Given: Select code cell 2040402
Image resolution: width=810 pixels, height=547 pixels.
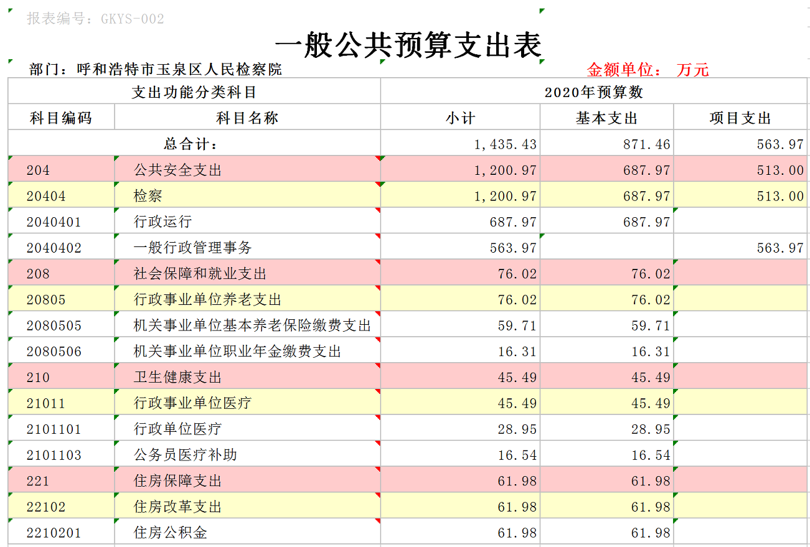Looking at the screenshot, I should (61, 248).
